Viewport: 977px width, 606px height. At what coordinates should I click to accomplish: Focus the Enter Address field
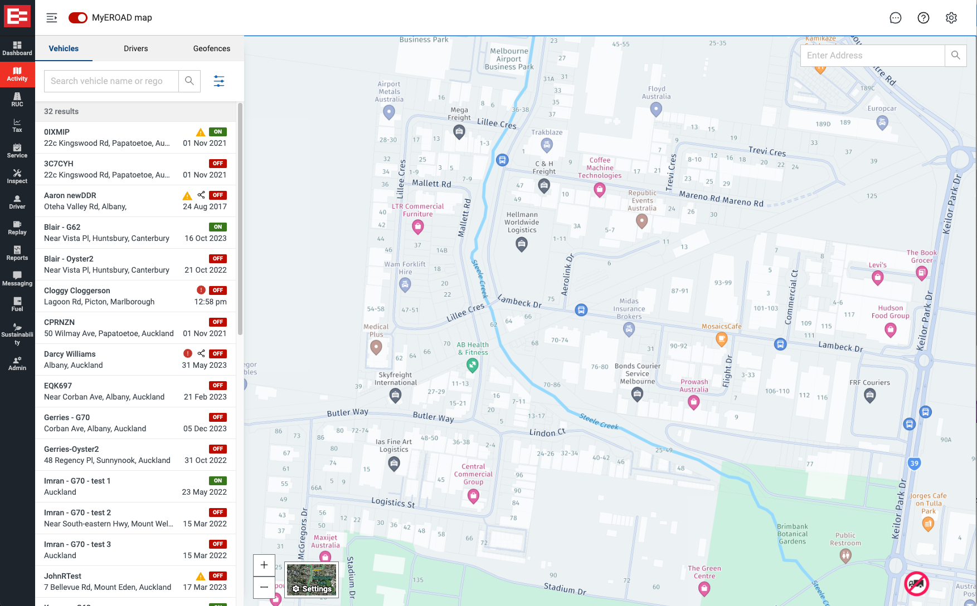(873, 56)
